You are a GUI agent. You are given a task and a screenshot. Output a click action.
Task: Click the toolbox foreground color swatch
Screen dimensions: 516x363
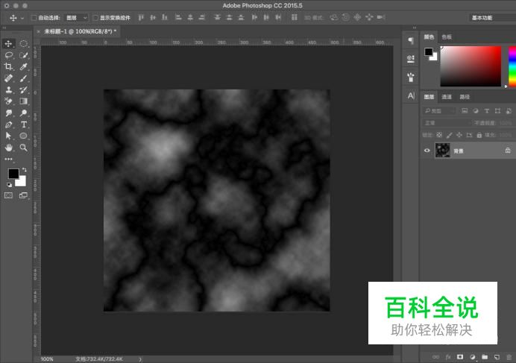(x=13, y=174)
